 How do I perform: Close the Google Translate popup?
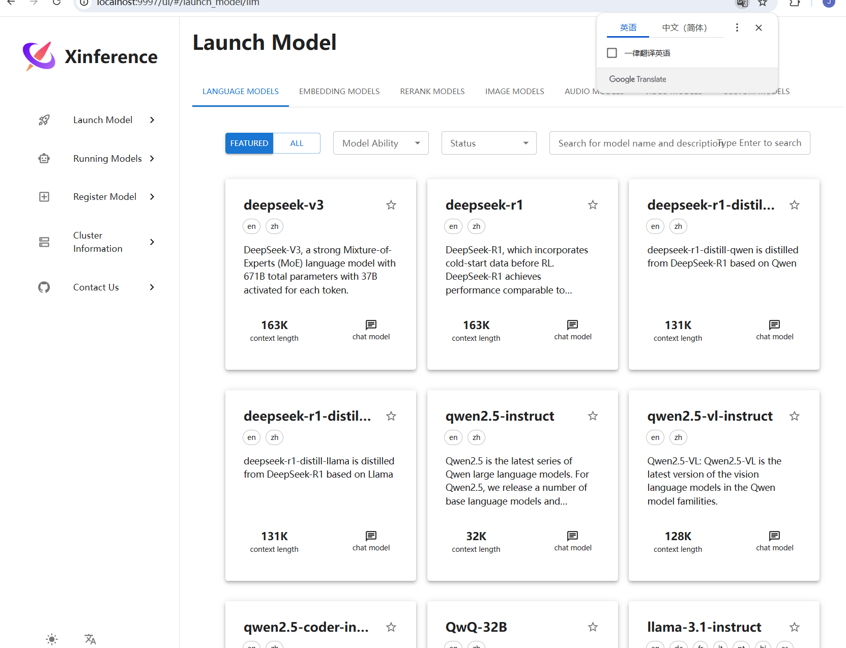(x=759, y=27)
